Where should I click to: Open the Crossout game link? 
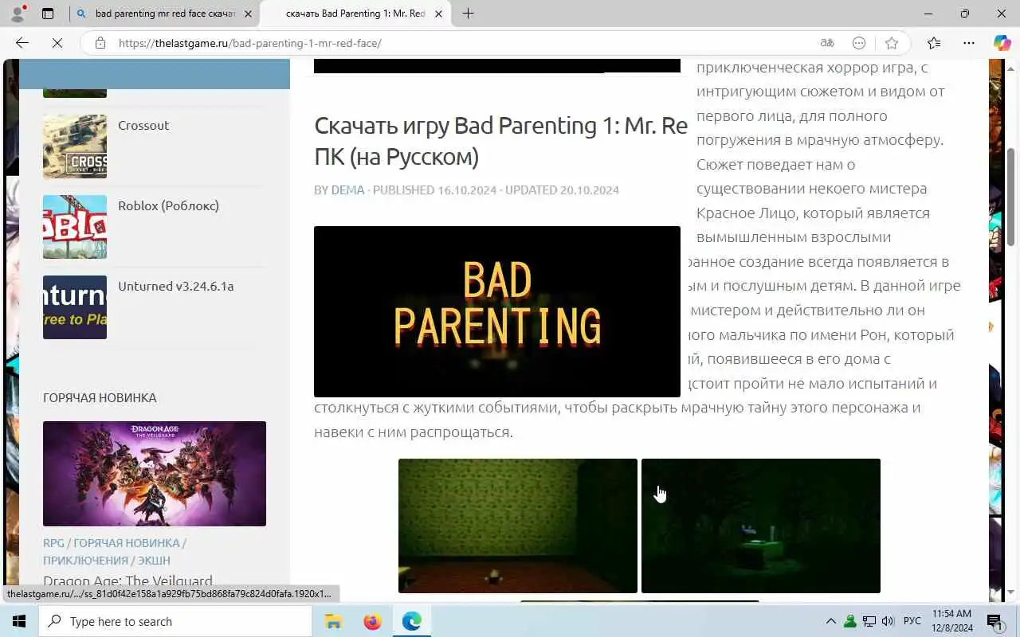tap(143, 125)
